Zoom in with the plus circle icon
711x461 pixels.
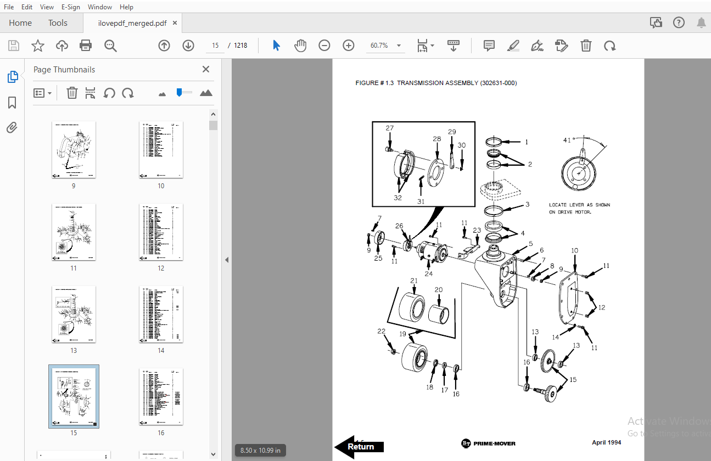click(x=349, y=46)
